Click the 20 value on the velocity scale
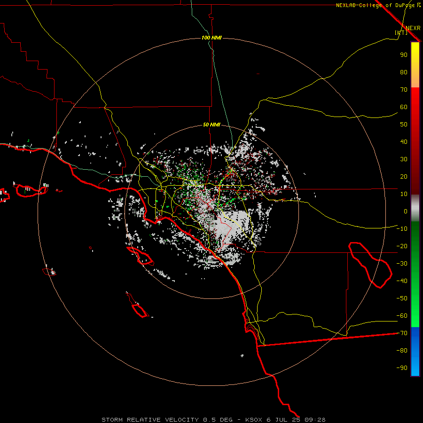The height and width of the screenshot is (423, 423). tap(404, 177)
